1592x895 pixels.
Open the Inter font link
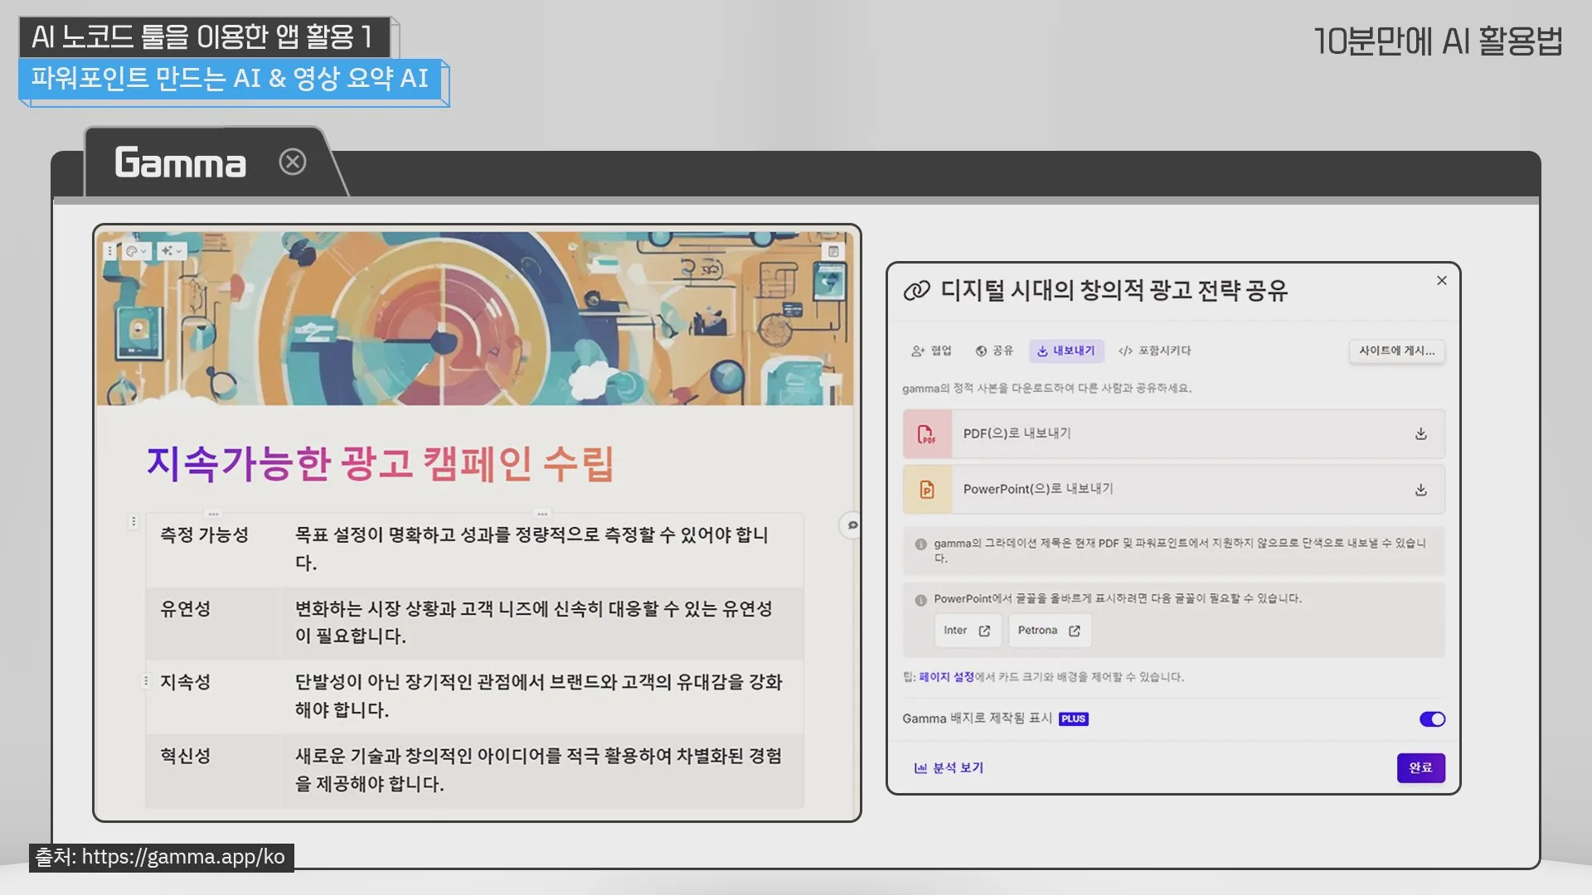point(968,631)
